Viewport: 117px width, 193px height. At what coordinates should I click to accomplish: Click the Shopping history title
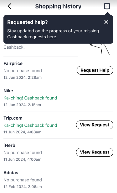(x=58, y=6)
